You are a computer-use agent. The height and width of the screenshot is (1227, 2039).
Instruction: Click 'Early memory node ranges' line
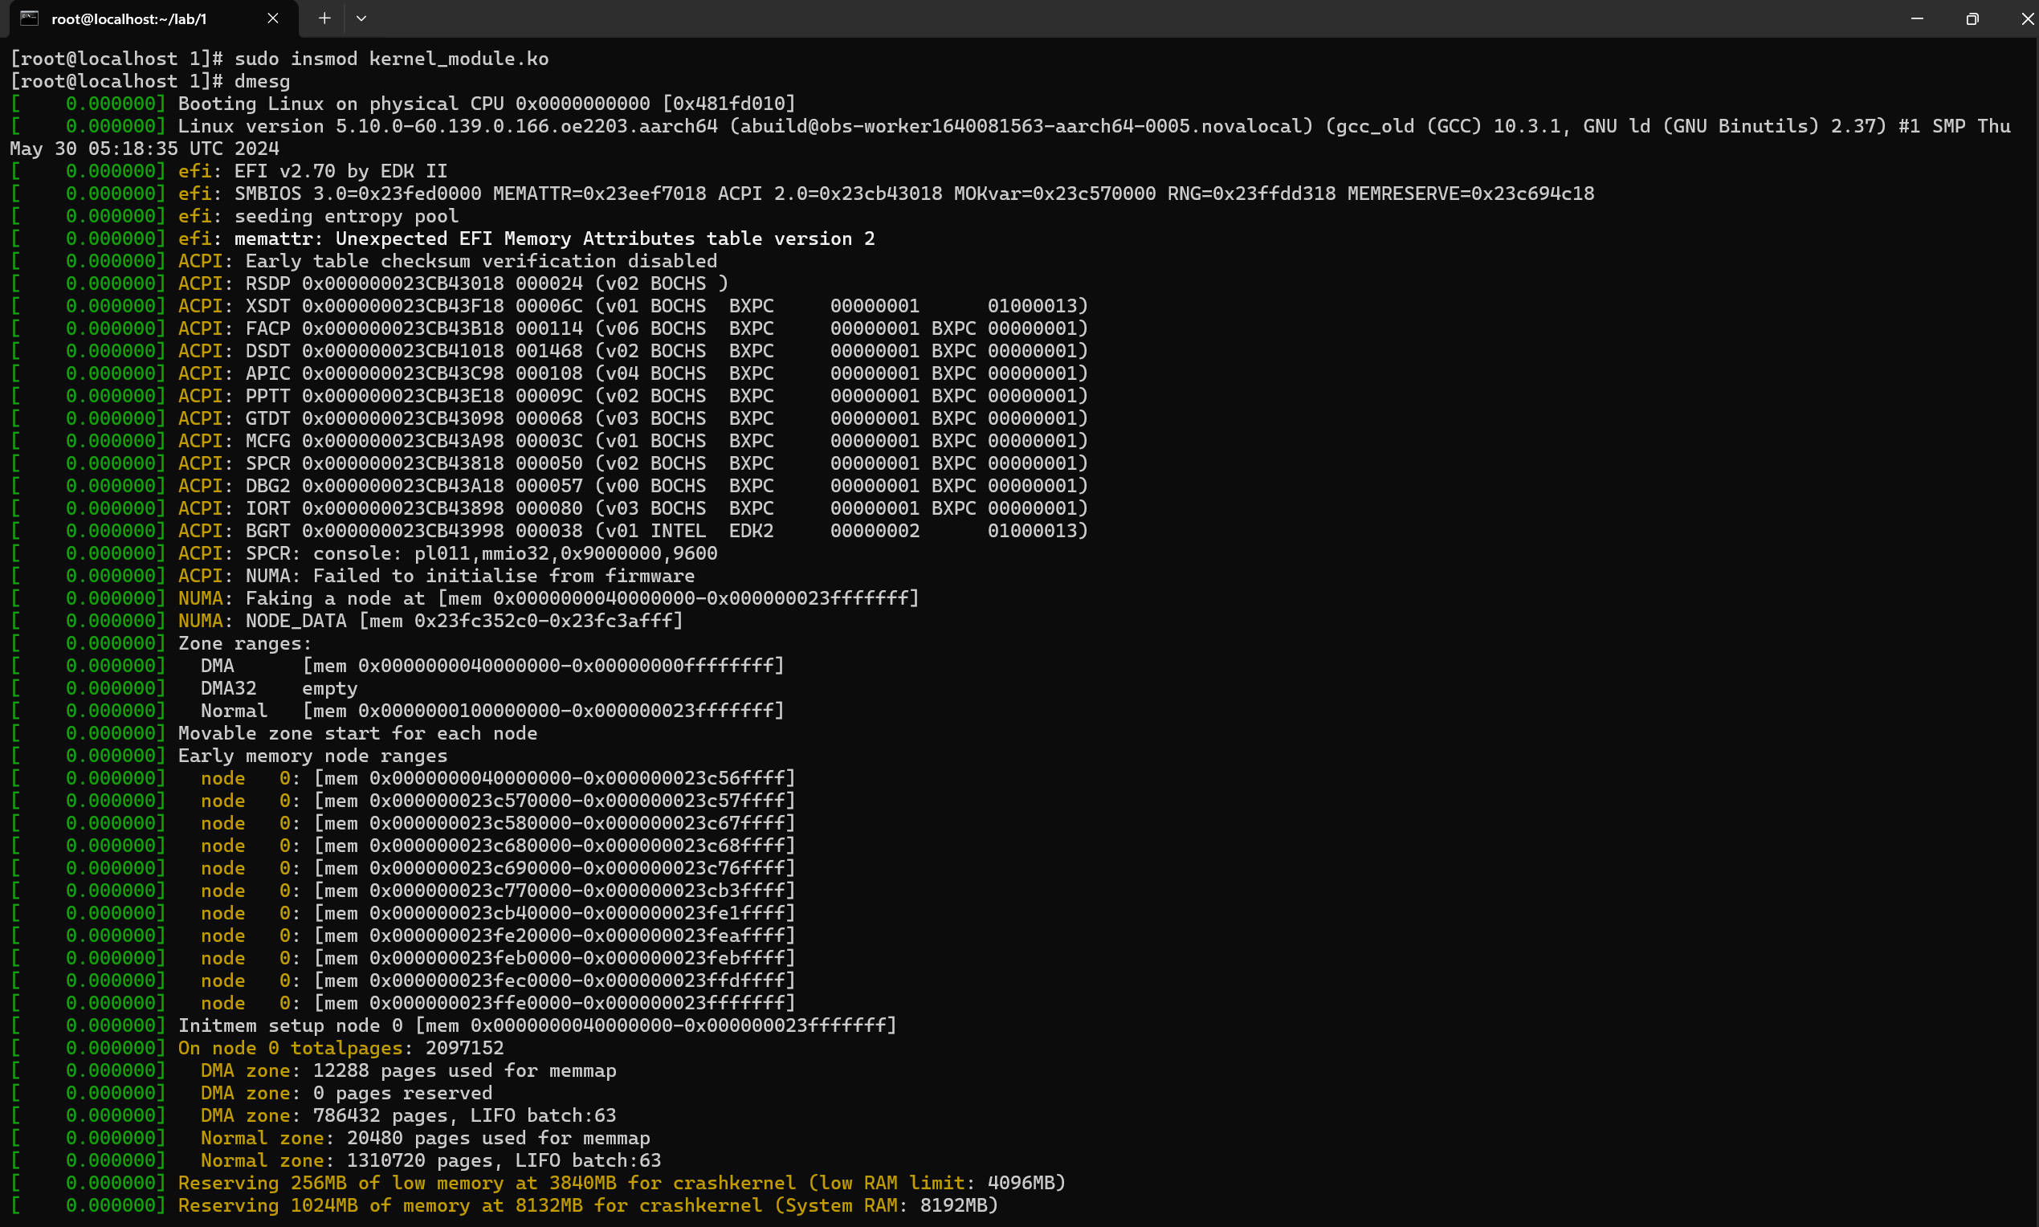pos(312,756)
